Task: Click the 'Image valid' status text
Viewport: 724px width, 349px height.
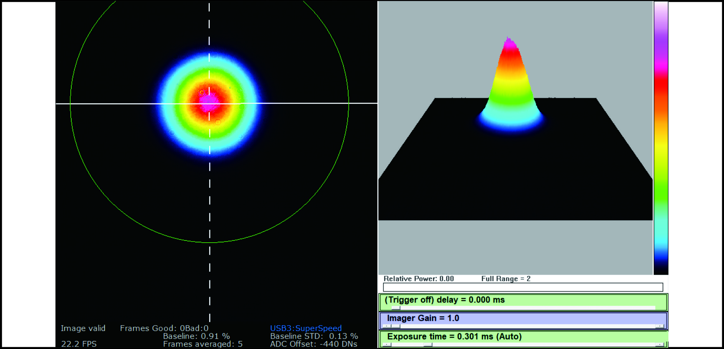Action: [x=83, y=328]
